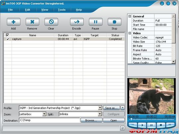Click the Clear list button
179x134 pixels.
pos(51,22)
